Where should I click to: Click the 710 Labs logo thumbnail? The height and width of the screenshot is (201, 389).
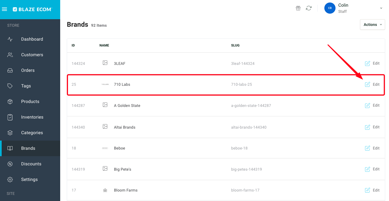point(105,84)
